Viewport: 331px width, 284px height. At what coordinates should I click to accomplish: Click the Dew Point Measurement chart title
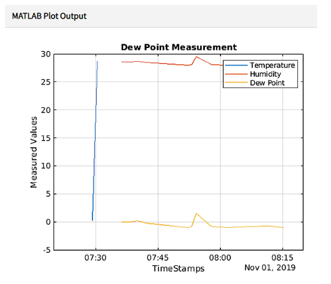coord(179,47)
